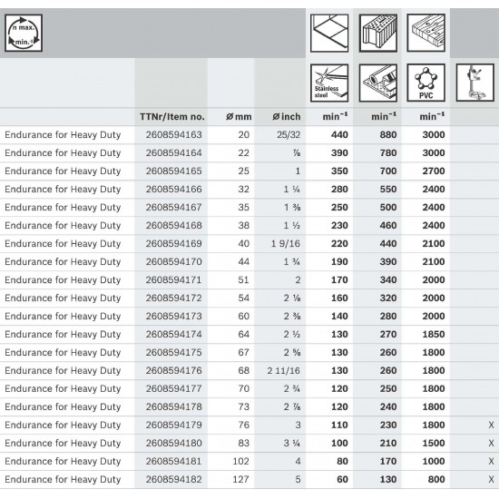Select item number 2608594171
Screen dimensions: 499x499
pos(174,279)
